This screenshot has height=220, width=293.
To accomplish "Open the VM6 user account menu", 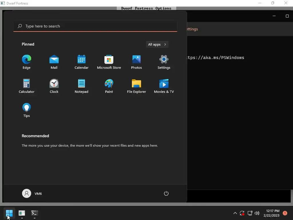I will click(32, 193).
